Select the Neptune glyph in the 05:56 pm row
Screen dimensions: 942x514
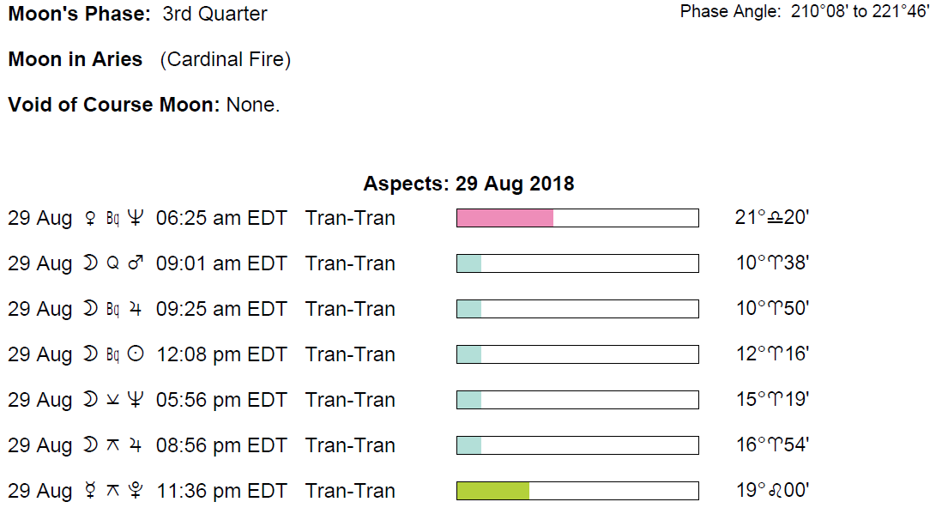click(135, 400)
